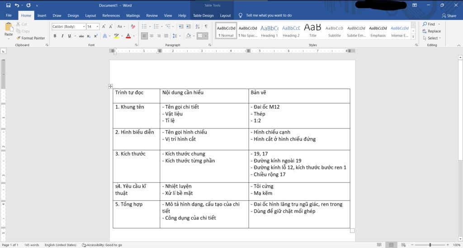Image resolution: width=463 pixels, height=248 pixels.
Task: Activate the Format Painter
Action: 31,38
